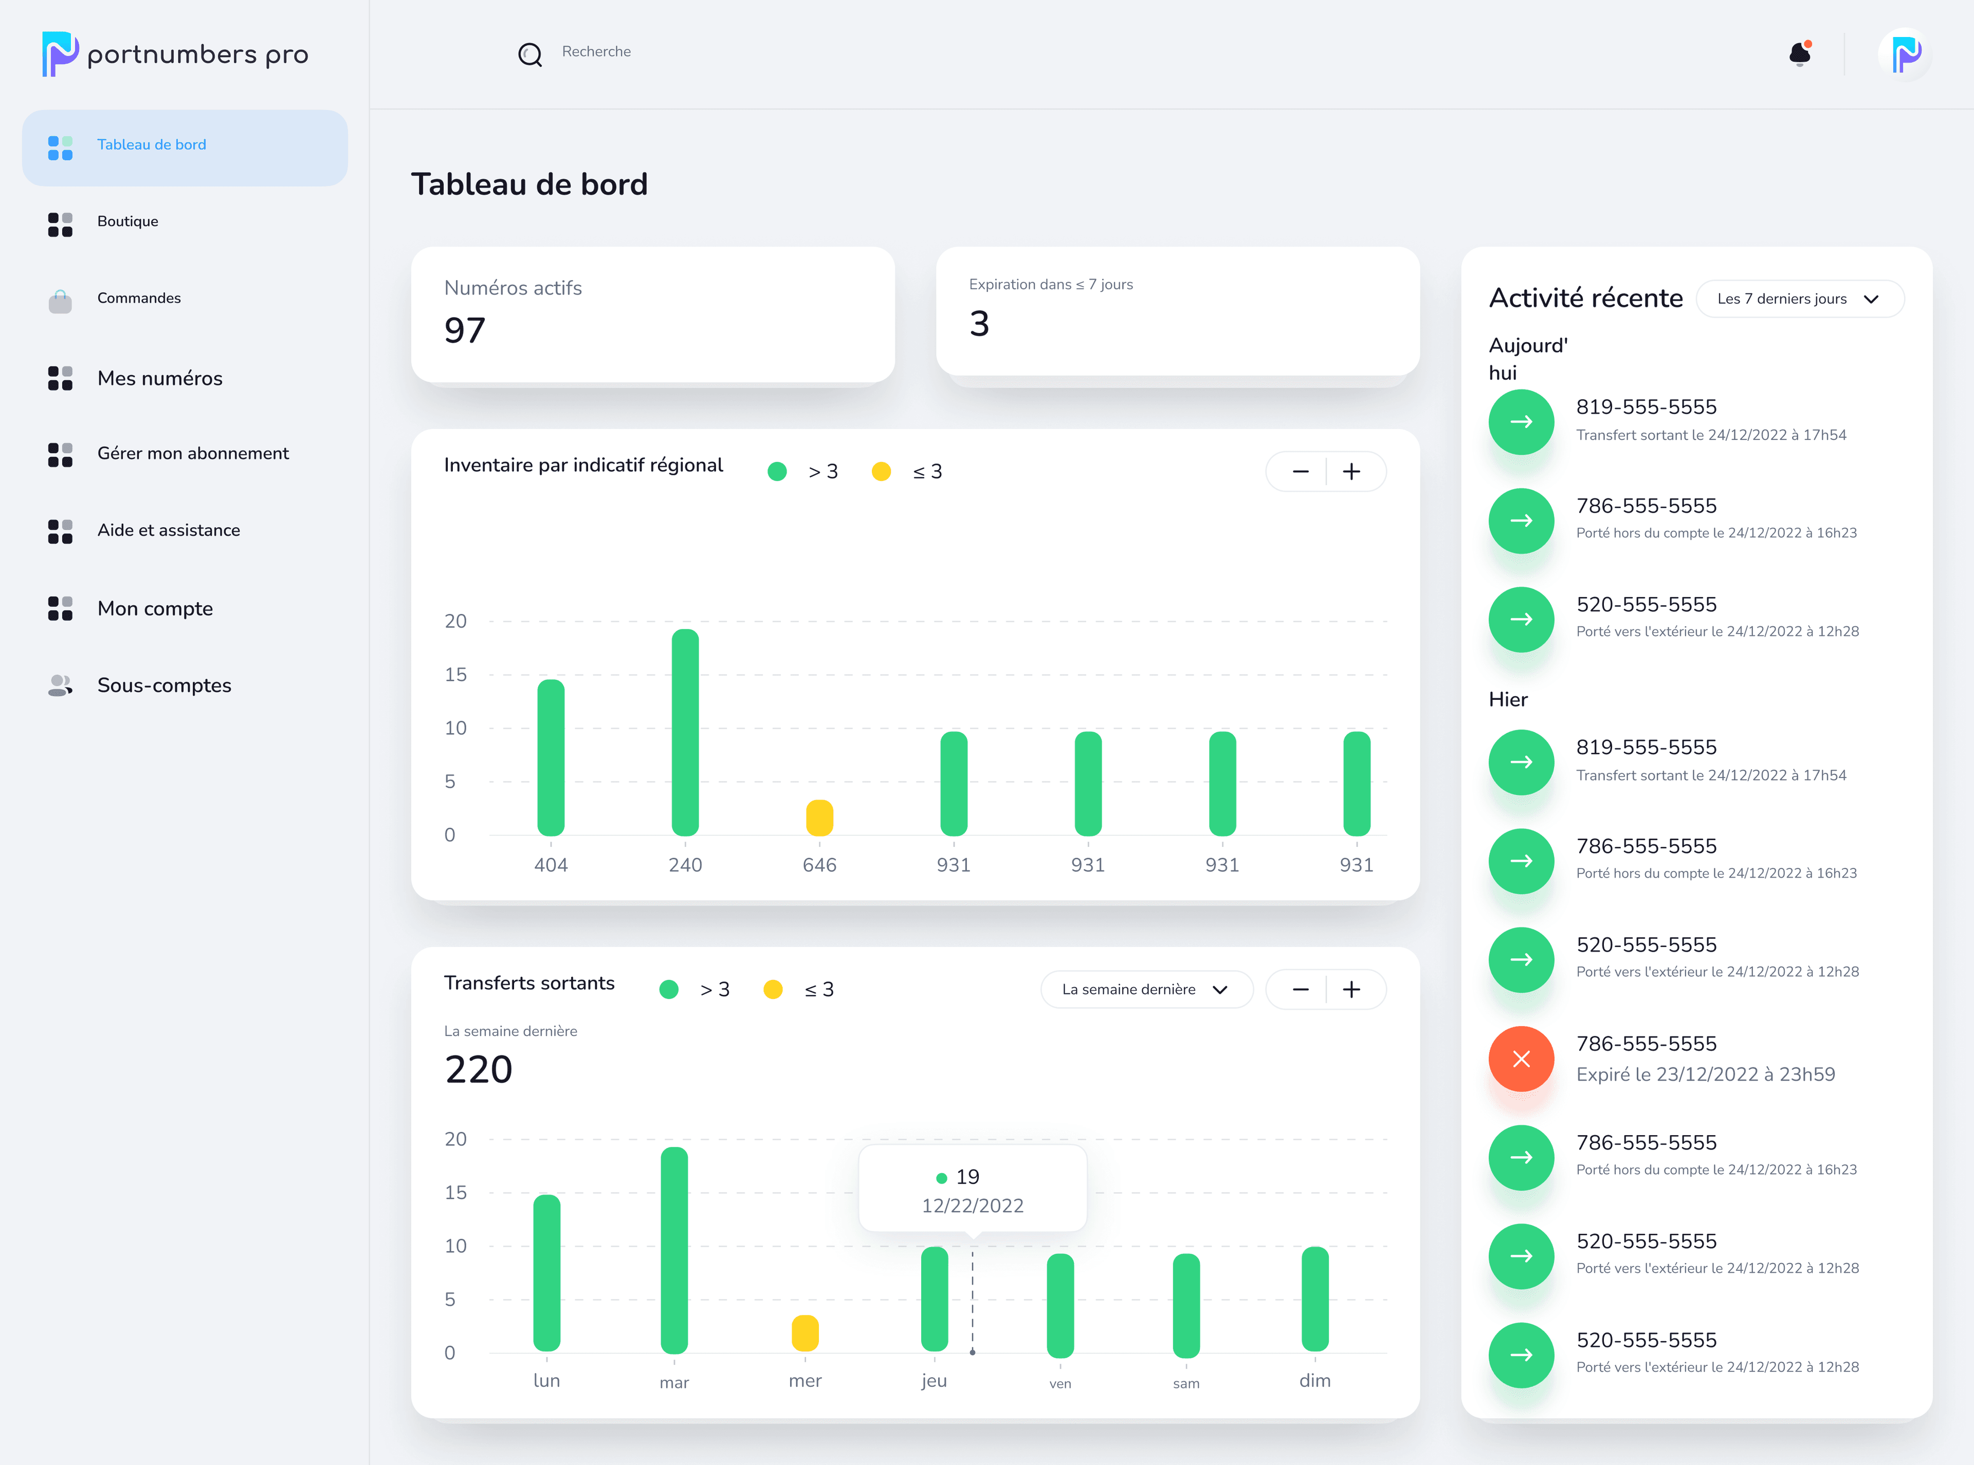This screenshot has width=1974, height=1465.
Task: Click the Boutique sidebar icon
Action: coord(60,225)
